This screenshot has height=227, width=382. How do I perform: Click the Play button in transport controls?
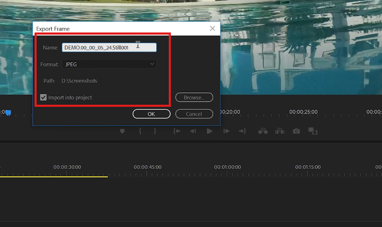[x=209, y=131]
